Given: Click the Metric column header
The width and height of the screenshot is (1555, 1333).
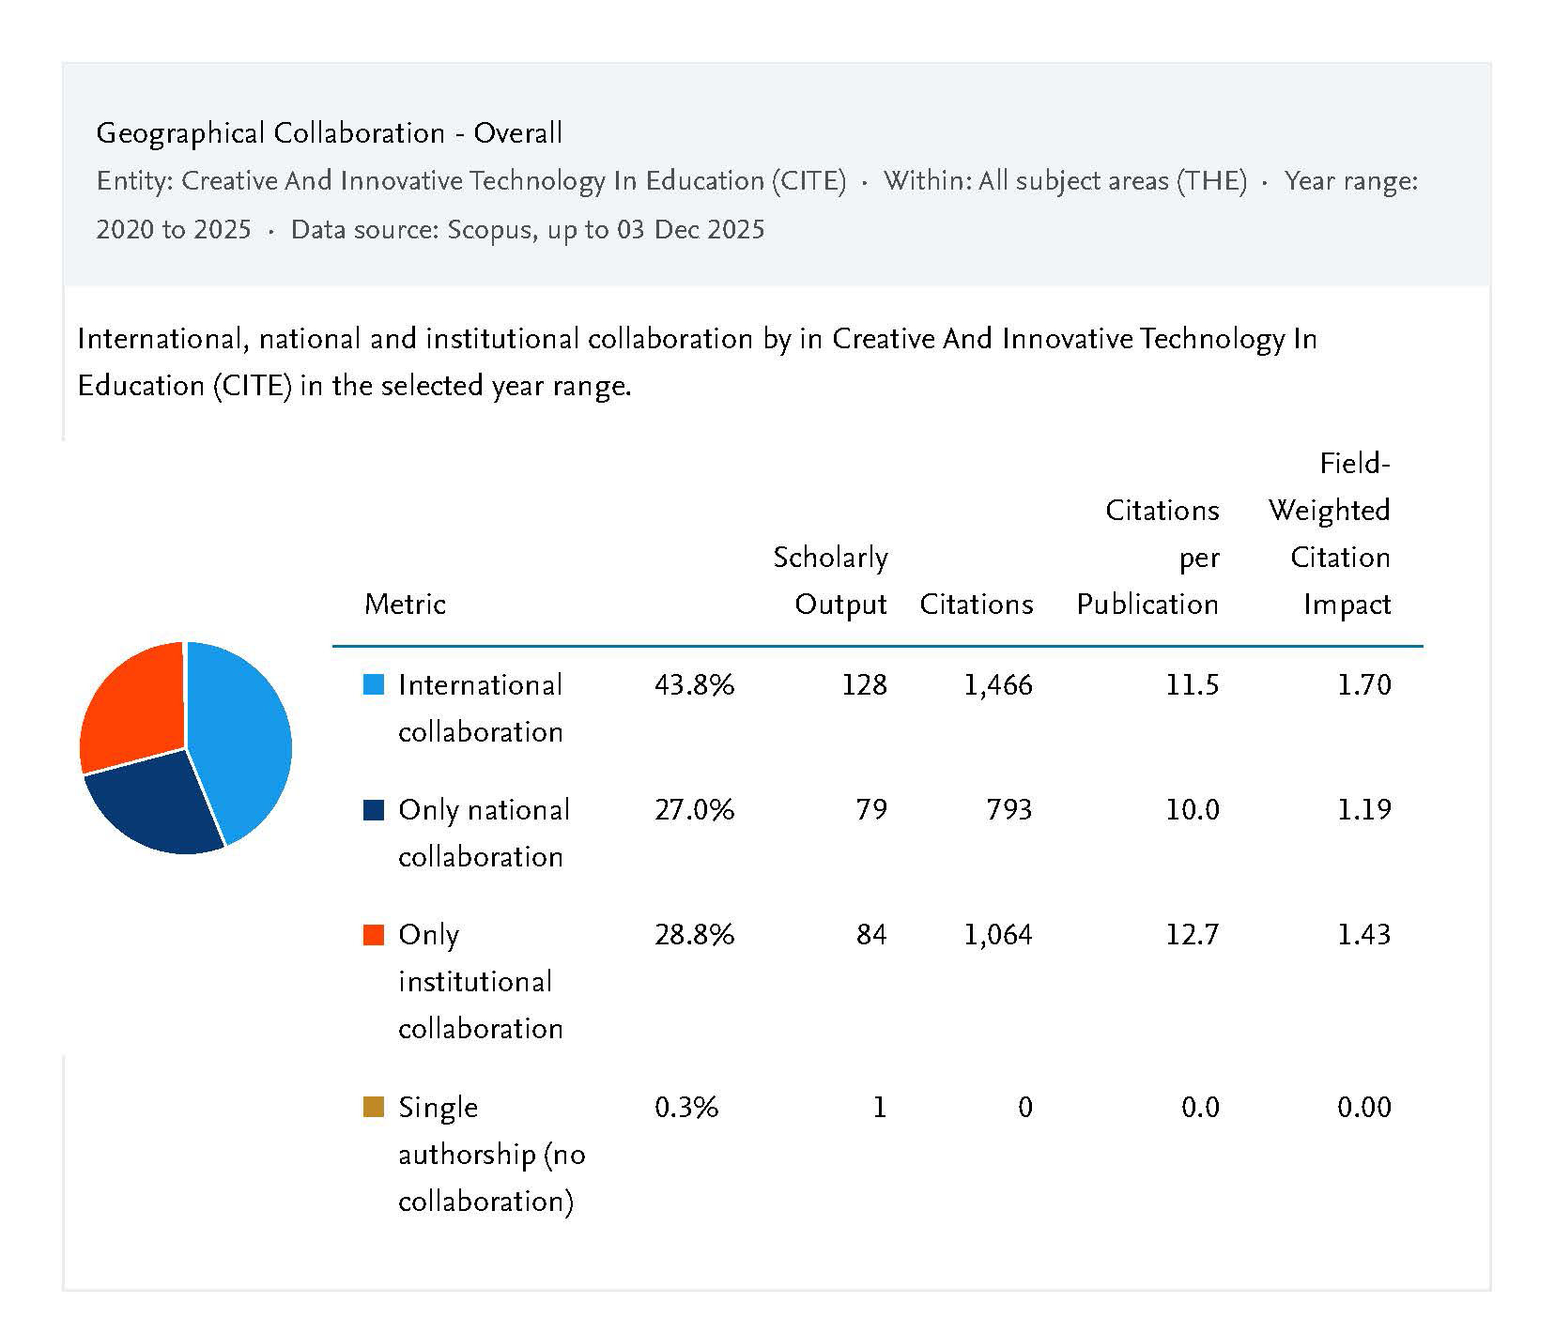Looking at the screenshot, I should point(405,604).
